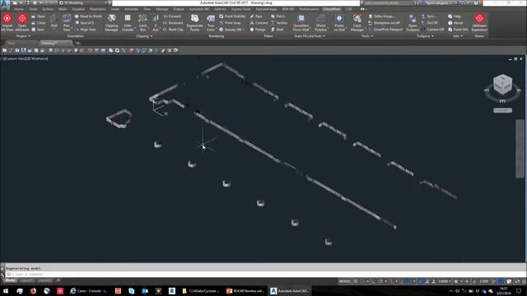Click the SmartPick Viewport button
The image size is (527, 296).
click(385, 30)
